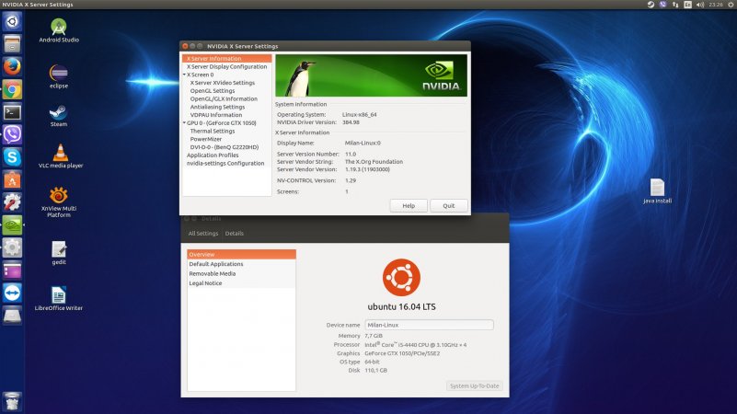Select Antialiasing Settings
The image size is (737, 414).
[x=217, y=107]
